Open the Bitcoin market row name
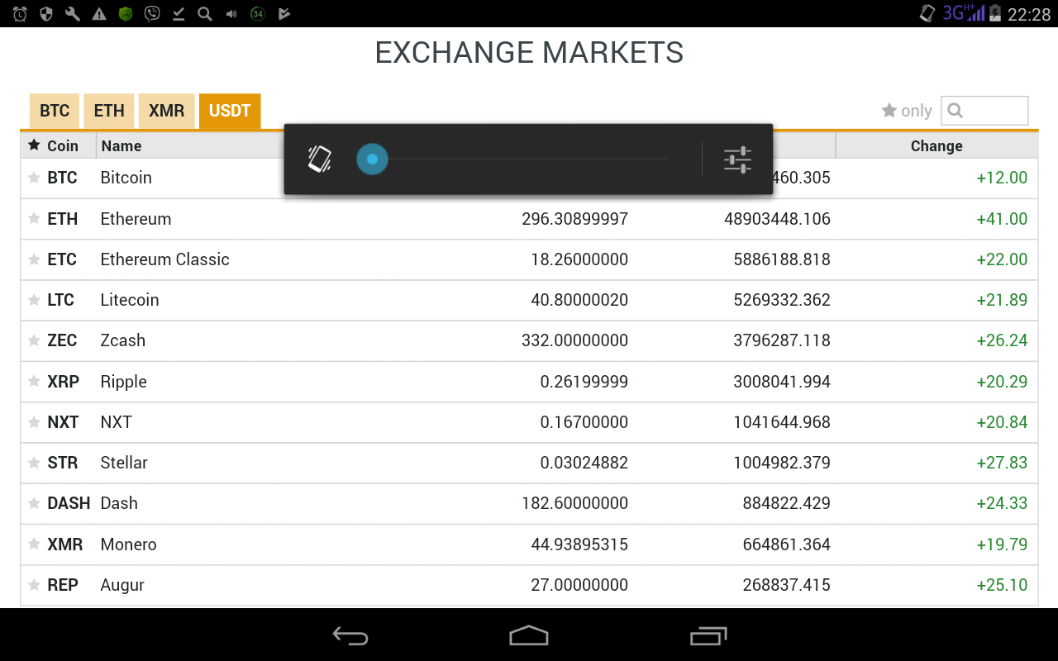Screen dimensions: 1058x661 click(126, 178)
